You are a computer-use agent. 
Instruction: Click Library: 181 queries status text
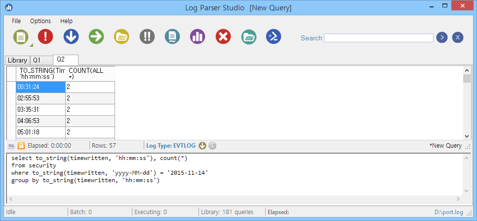pyautogui.click(x=227, y=212)
